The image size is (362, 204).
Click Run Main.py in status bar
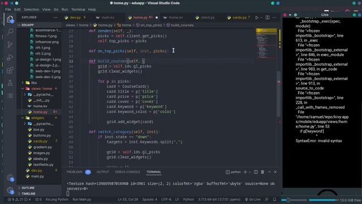coord(81,199)
